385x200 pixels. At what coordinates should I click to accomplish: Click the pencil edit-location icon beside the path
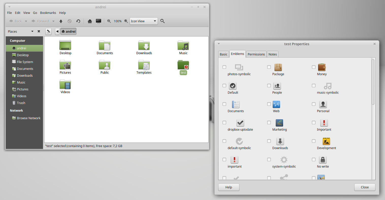tap(48, 31)
